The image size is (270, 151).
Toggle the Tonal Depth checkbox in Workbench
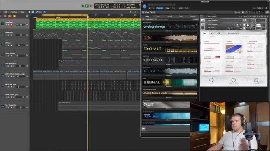pyautogui.click(x=205, y=68)
